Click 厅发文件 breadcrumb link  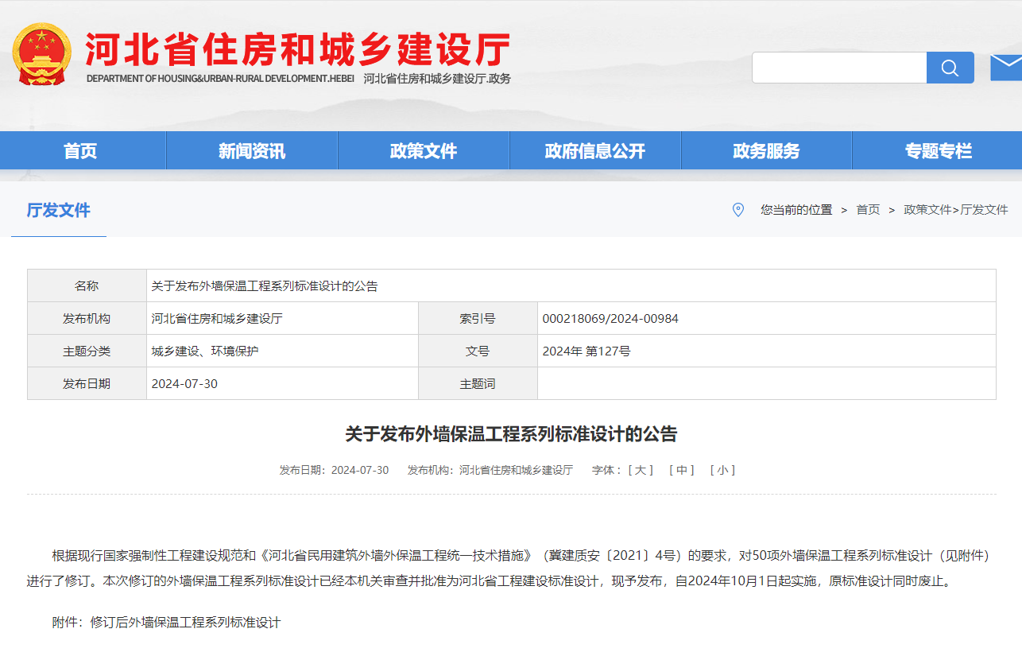985,210
